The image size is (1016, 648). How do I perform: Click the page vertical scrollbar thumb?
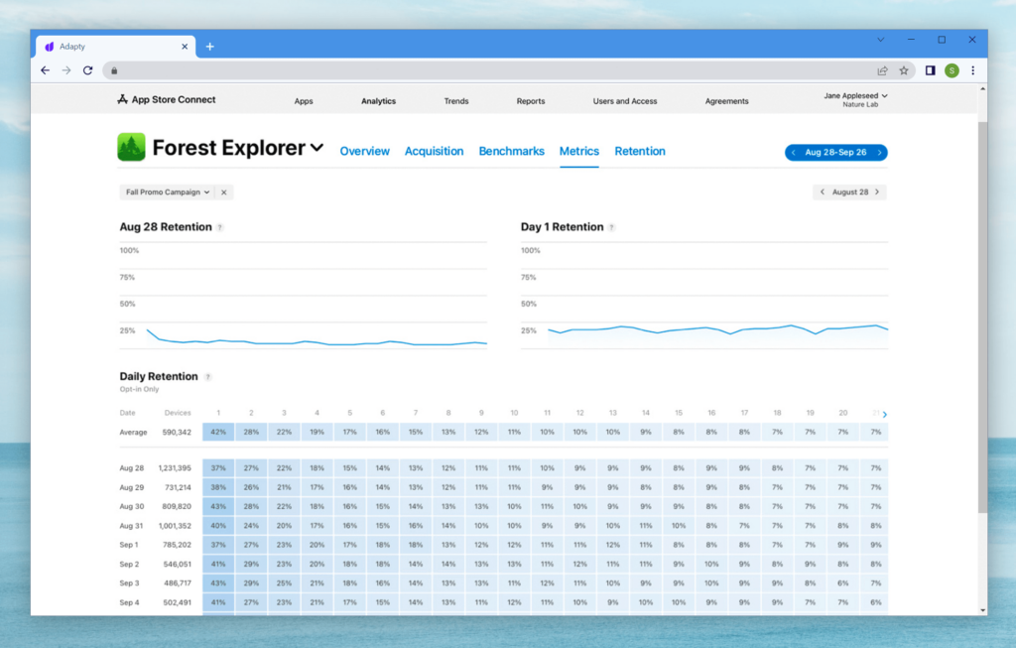click(982, 317)
